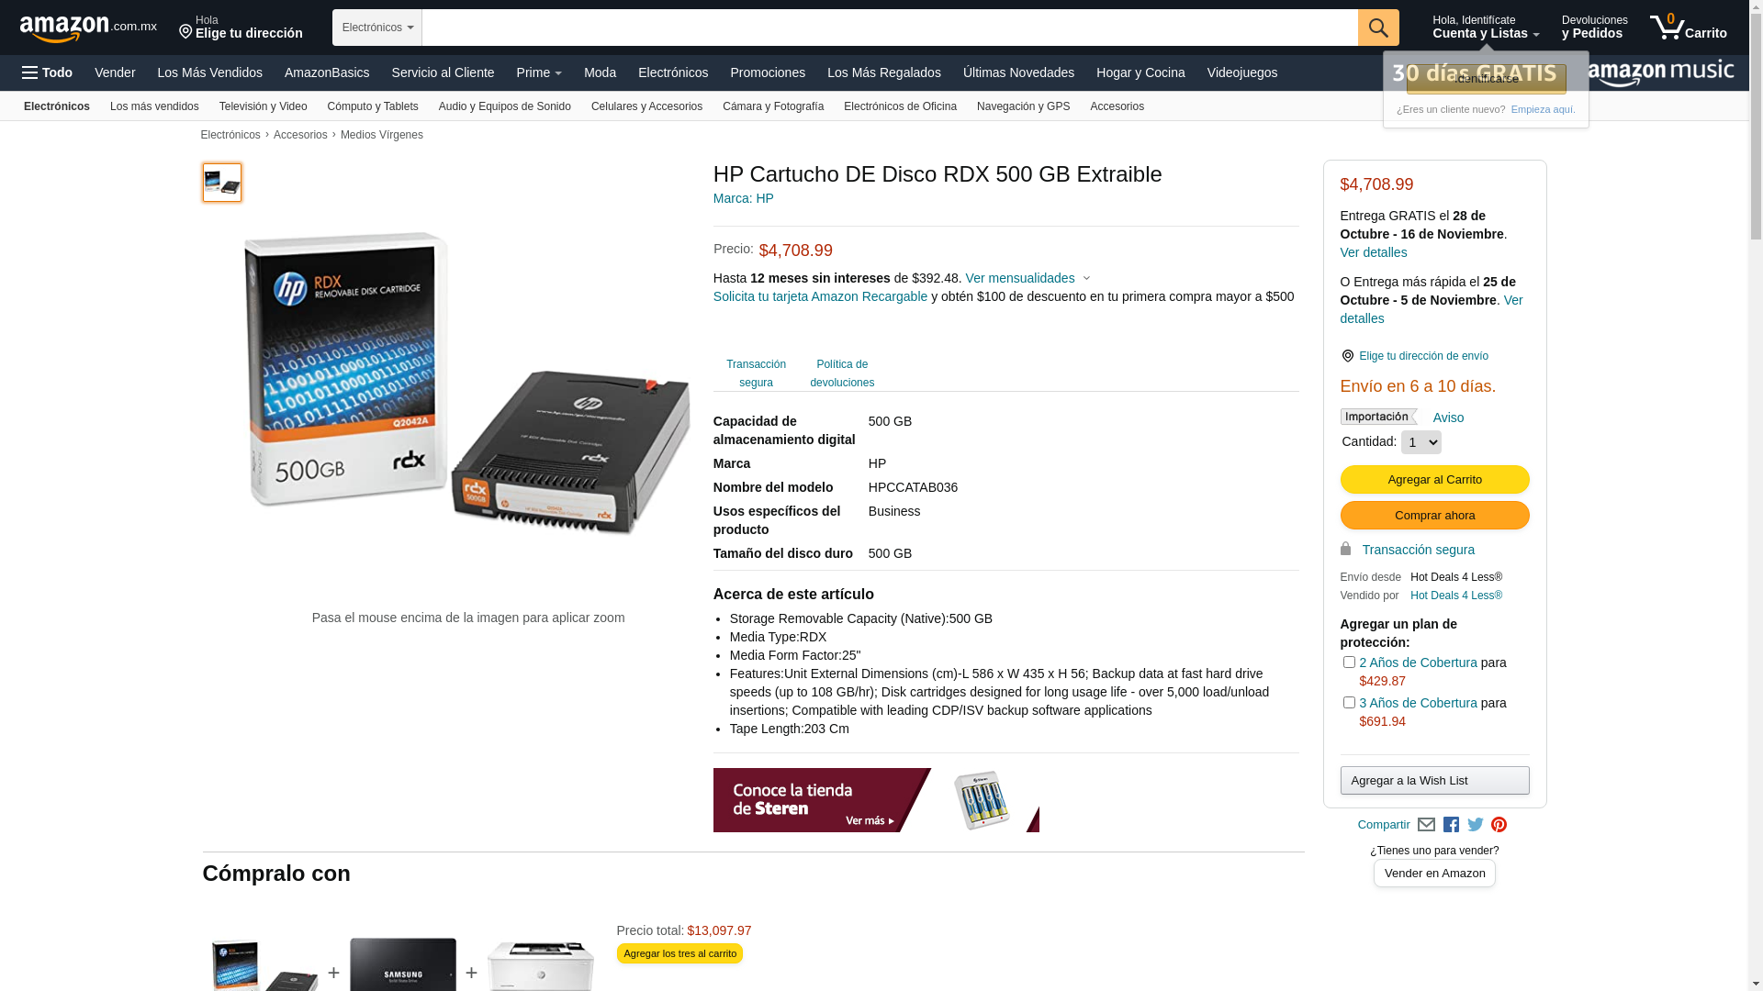Click the search magnifier button

(x=1378, y=28)
